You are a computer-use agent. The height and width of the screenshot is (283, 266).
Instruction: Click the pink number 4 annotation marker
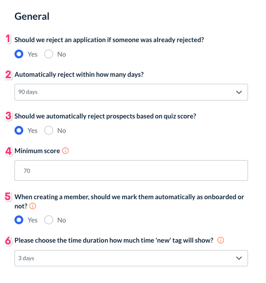click(8, 151)
